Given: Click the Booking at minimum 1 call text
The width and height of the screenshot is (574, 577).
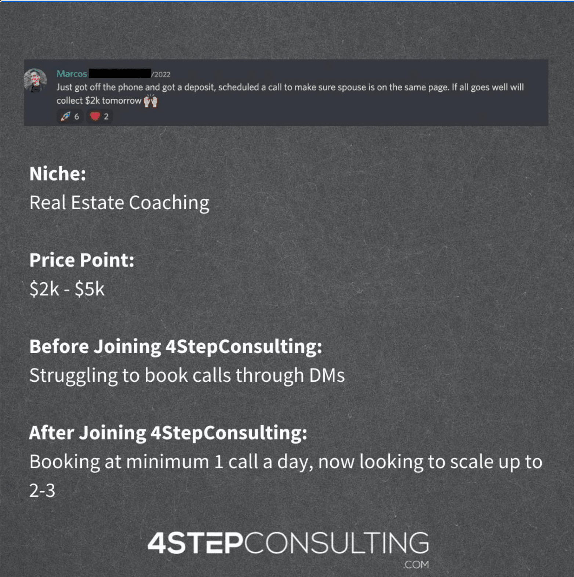Looking at the screenshot, I should click(x=286, y=476).
